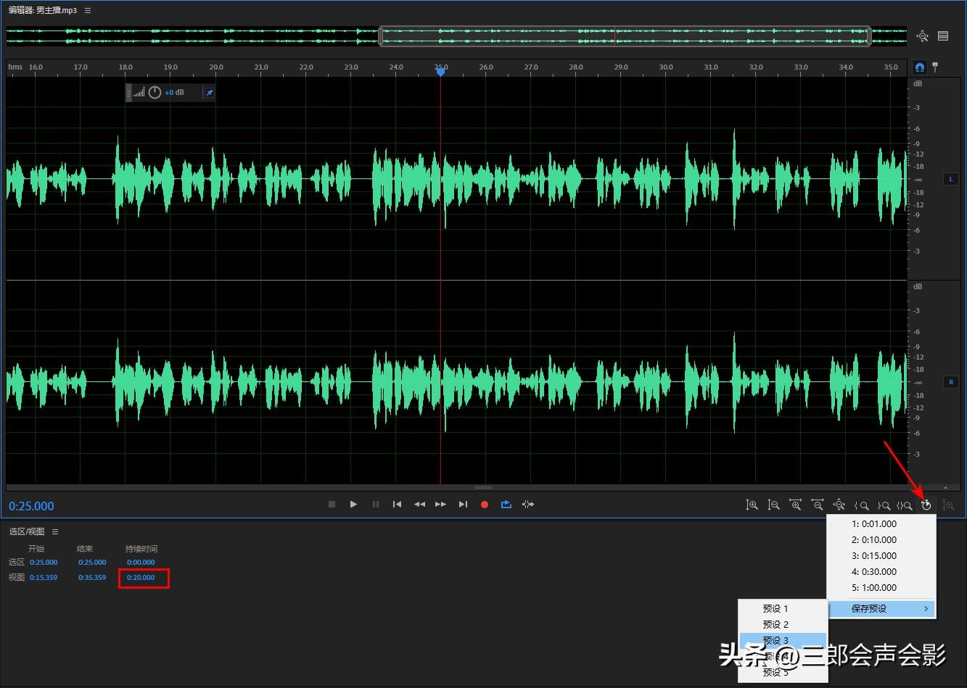Select the 4: 0:30.000 zoom preset
967x688 pixels.
(874, 572)
